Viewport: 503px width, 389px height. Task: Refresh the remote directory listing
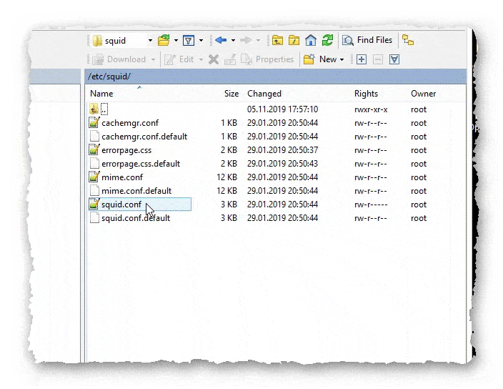coord(327,41)
